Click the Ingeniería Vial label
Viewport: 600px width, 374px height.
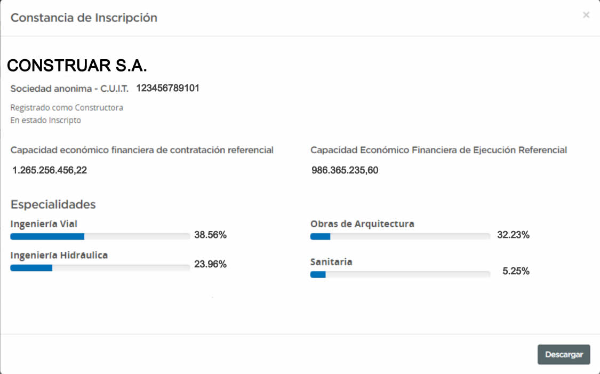[44, 224]
